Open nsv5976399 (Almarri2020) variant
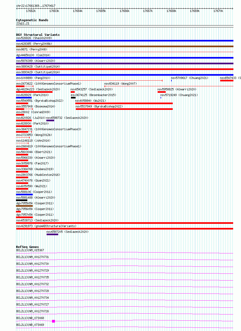Screen dimensions: 241x331 pos(35,61)
